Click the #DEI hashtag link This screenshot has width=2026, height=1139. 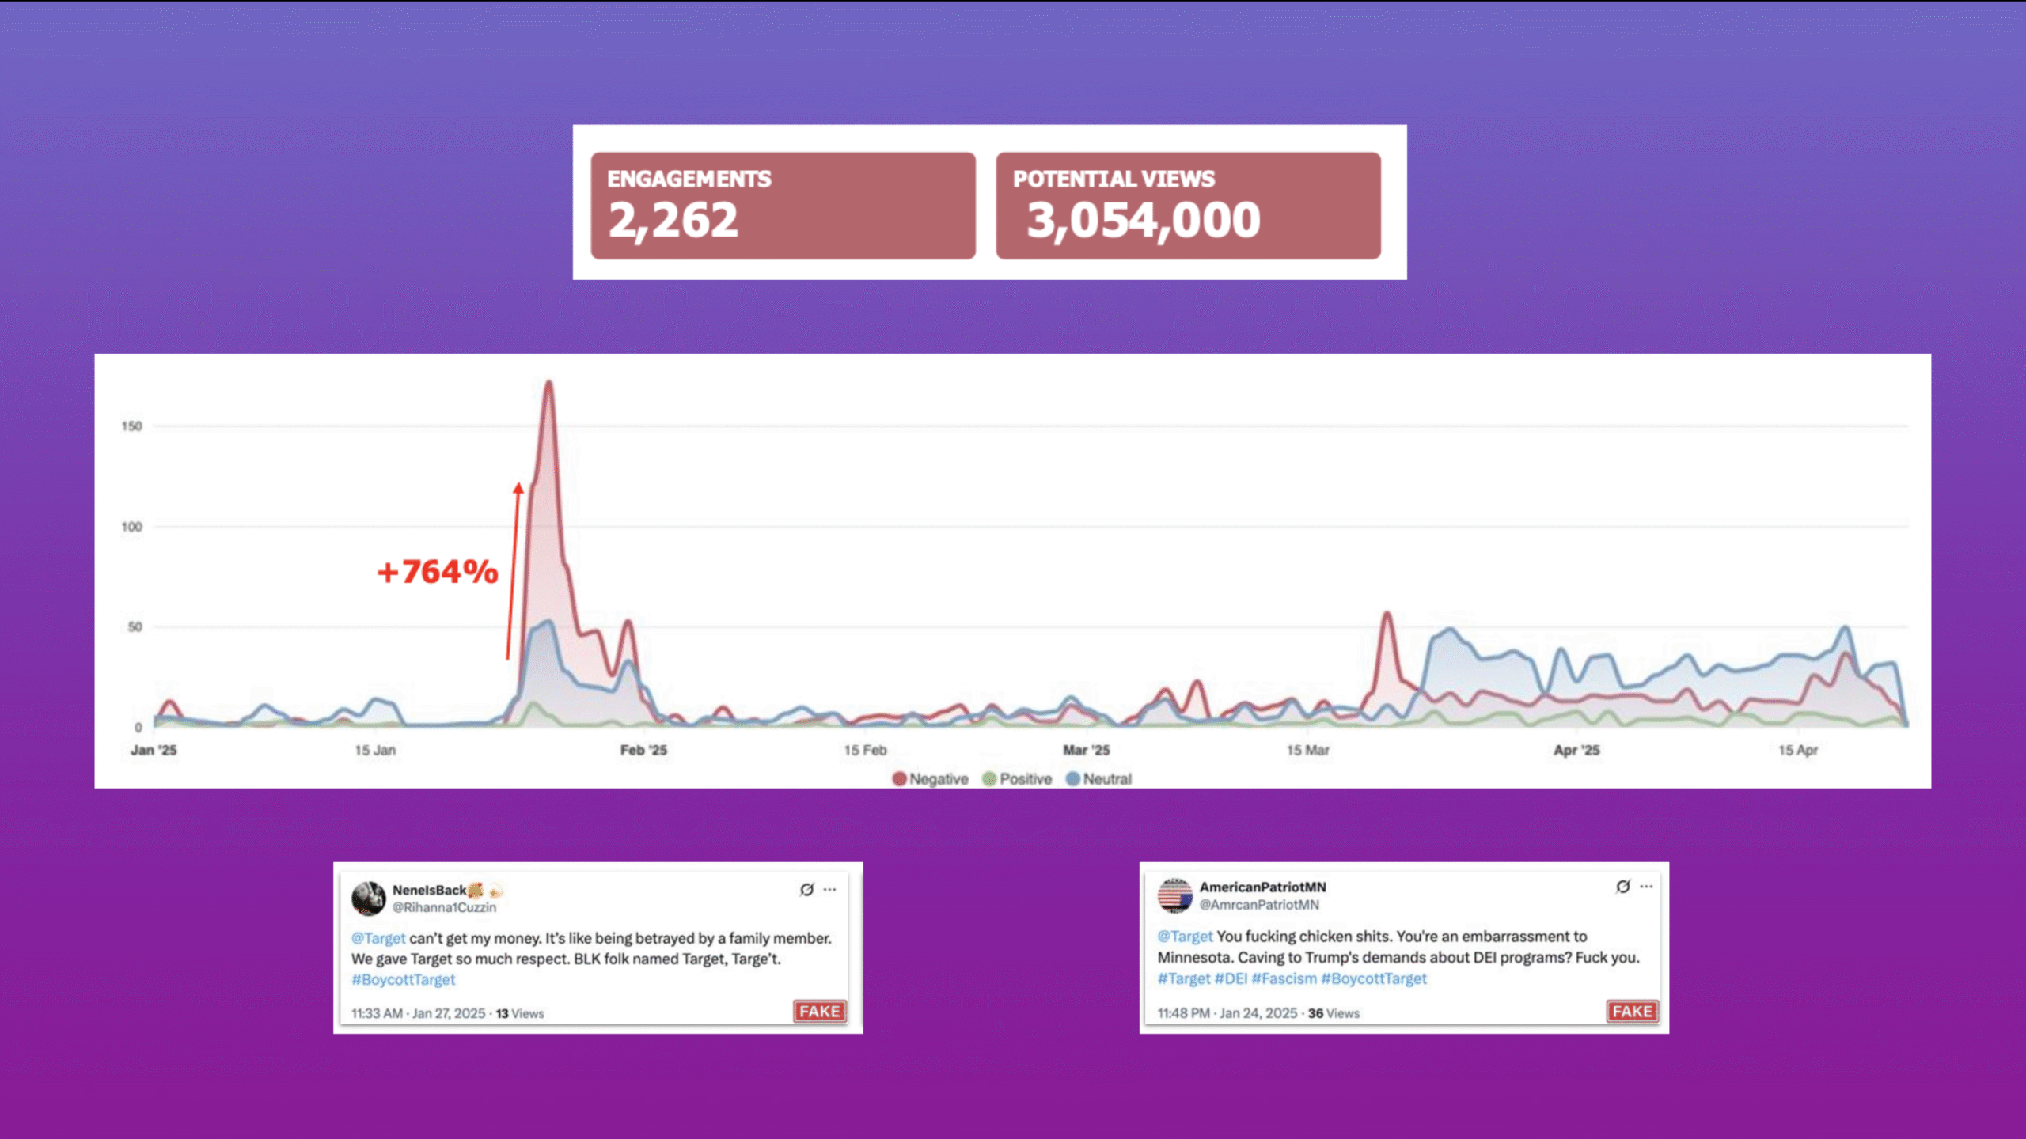(x=1231, y=978)
